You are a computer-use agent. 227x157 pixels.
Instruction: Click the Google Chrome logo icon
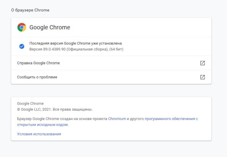(22, 27)
